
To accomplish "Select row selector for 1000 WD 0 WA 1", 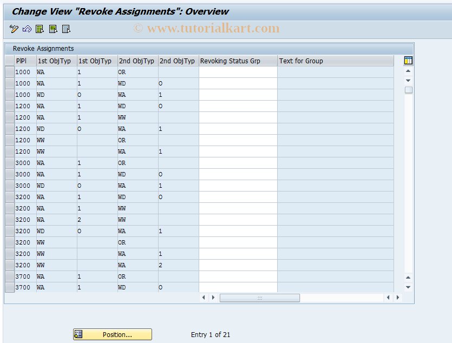I will [x=10, y=95].
